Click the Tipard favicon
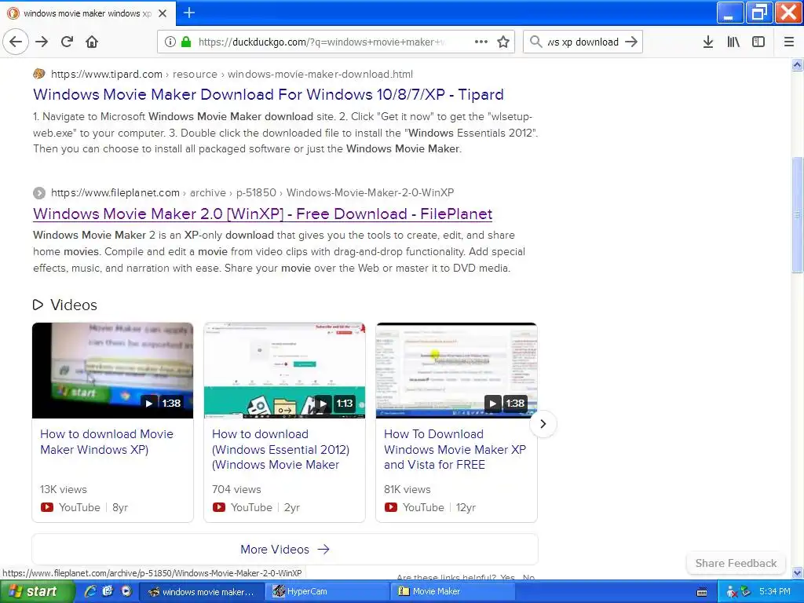 [x=39, y=74]
